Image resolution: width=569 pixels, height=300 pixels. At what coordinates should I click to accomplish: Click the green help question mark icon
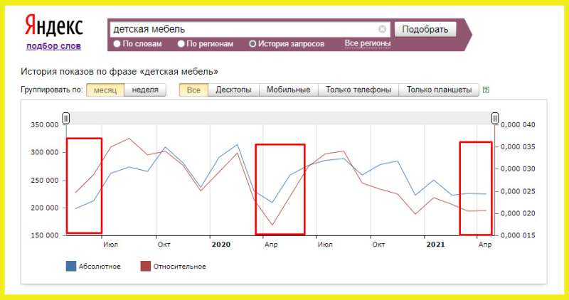point(486,90)
